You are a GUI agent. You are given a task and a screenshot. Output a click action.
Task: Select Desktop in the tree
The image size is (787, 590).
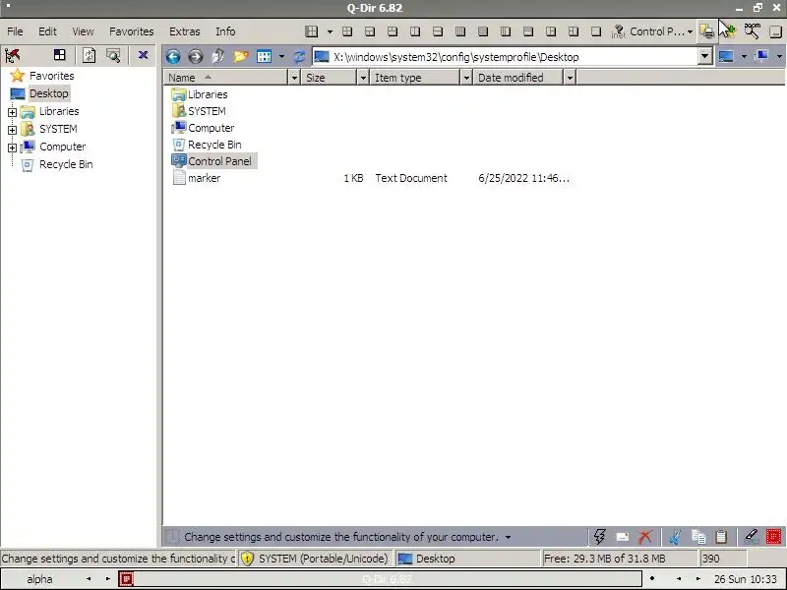click(48, 93)
